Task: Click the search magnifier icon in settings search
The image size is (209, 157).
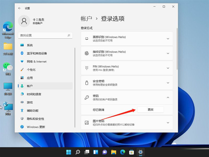Action: tap(69, 35)
